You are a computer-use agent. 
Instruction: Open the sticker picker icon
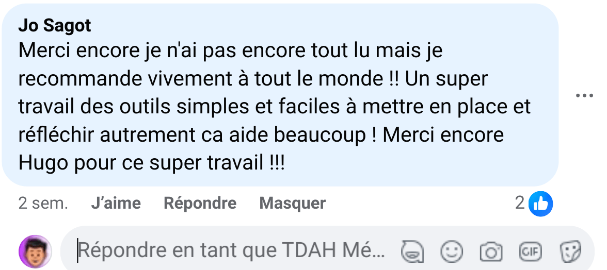[x=570, y=251]
